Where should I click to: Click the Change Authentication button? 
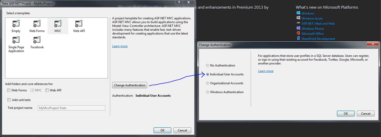[130, 85]
